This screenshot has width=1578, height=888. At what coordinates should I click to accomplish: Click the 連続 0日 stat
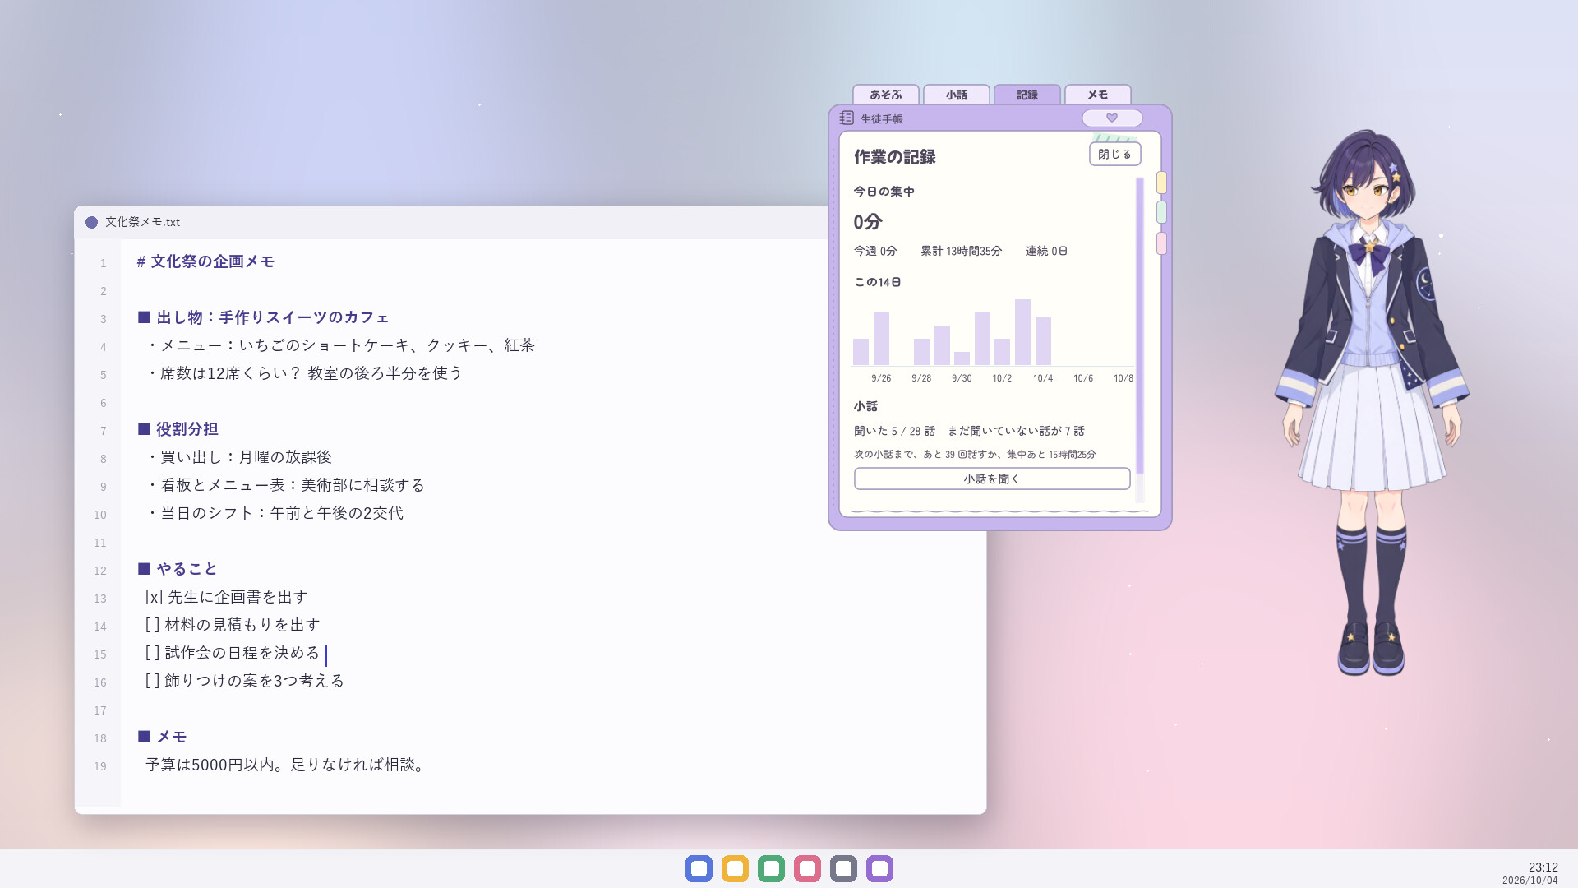(x=1046, y=251)
